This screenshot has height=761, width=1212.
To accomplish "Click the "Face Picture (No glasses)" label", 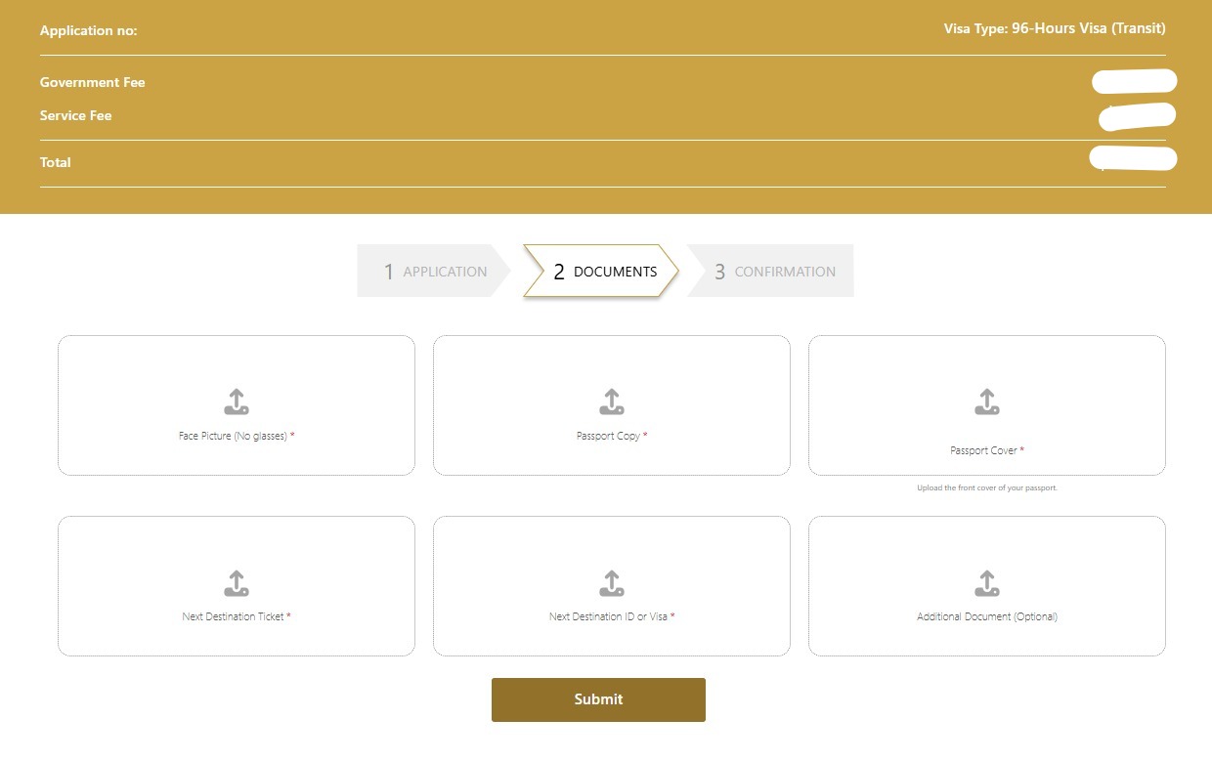I will (233, 436).
